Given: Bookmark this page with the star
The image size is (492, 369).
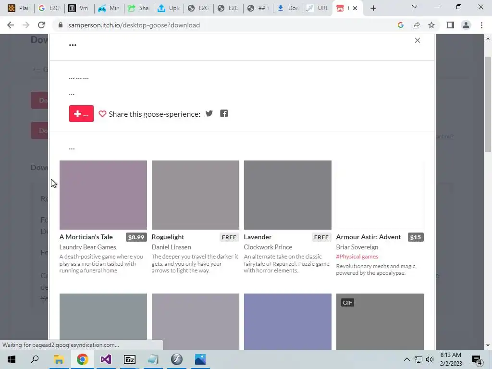Looking at the screenshot, I should coord(431,25).
